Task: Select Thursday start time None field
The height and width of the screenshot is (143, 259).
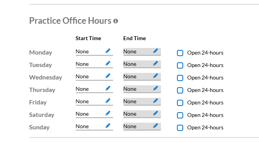Action: pos(94,89)
